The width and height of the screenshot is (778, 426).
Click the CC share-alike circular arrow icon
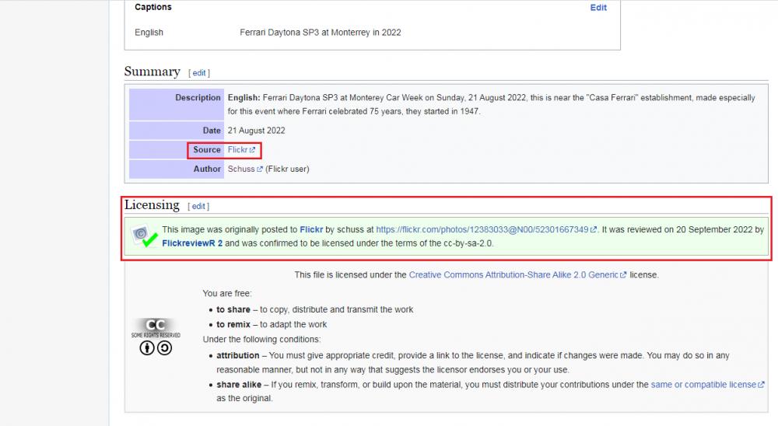tap(165, 348)
